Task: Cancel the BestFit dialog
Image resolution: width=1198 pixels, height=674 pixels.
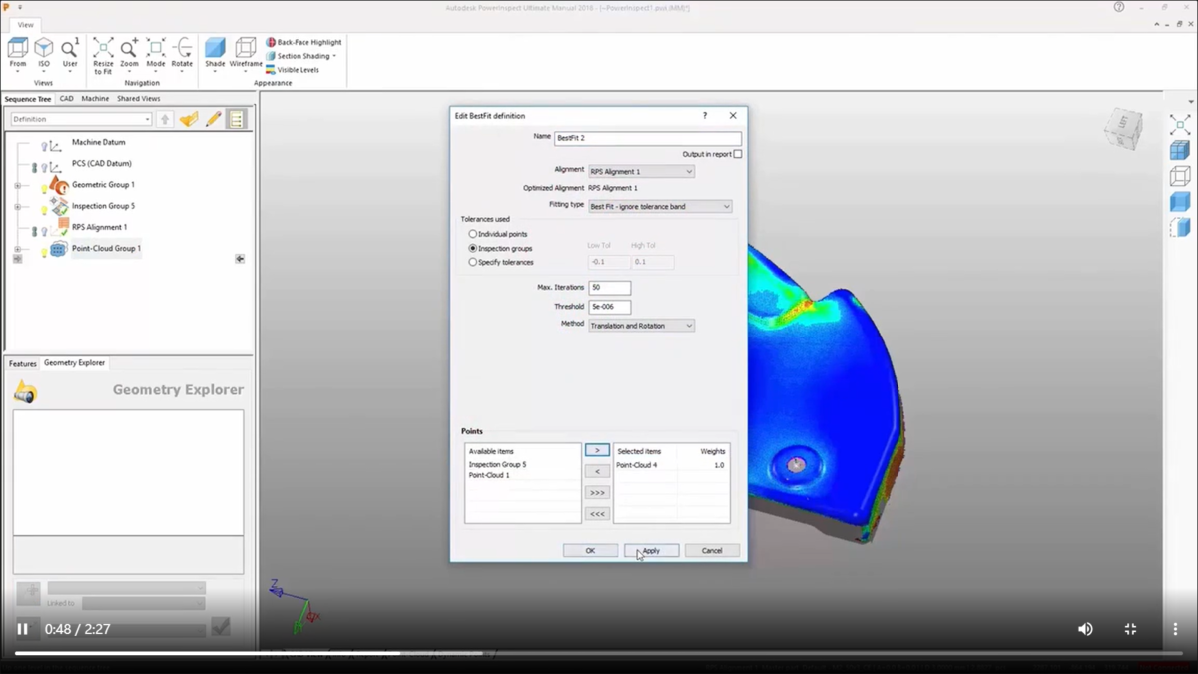Action: pyautogui.click(x=712, y=551)
